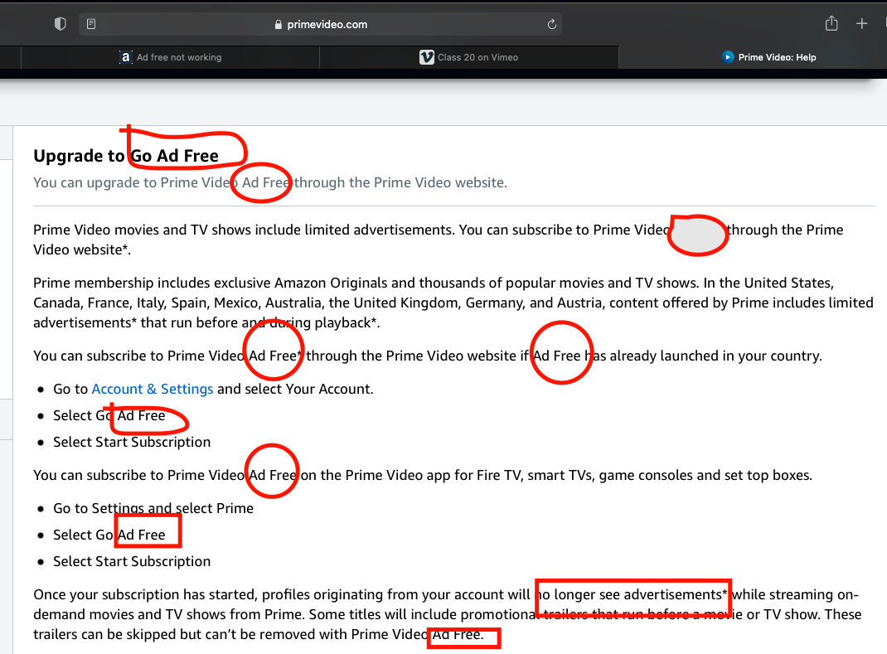This screenshot has width=887, height=654.
Task: Click the Vimeo favicon on second tab
Action: tap(427, 57)
